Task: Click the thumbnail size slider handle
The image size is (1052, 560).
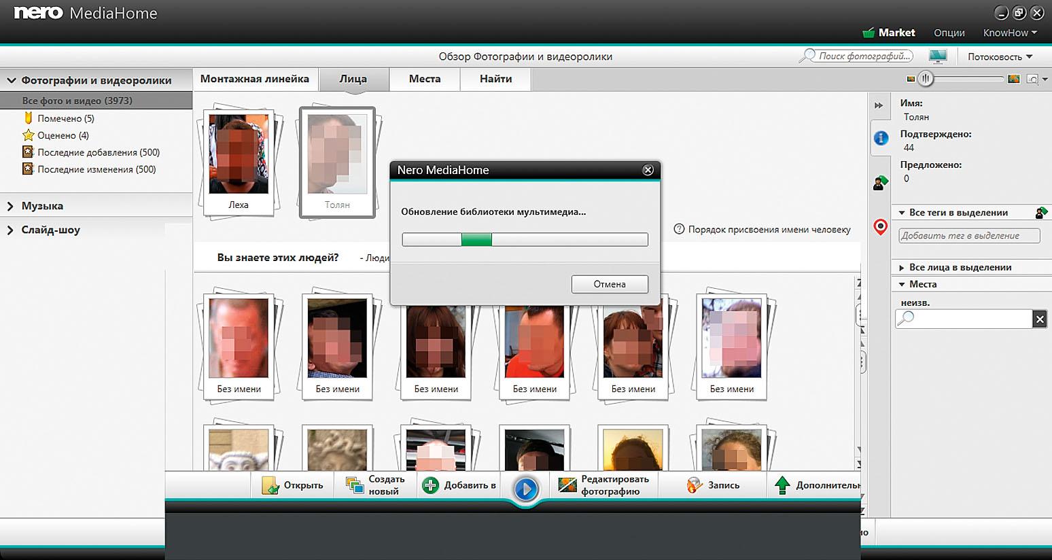Action: click(926, 79)
